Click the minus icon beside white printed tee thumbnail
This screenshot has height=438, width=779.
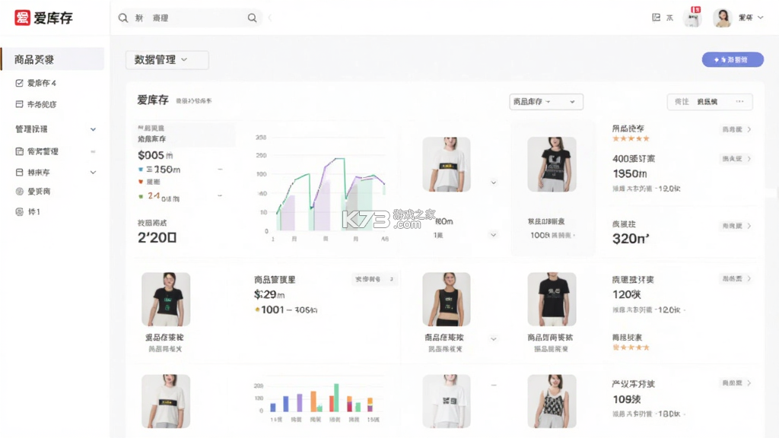494,385
